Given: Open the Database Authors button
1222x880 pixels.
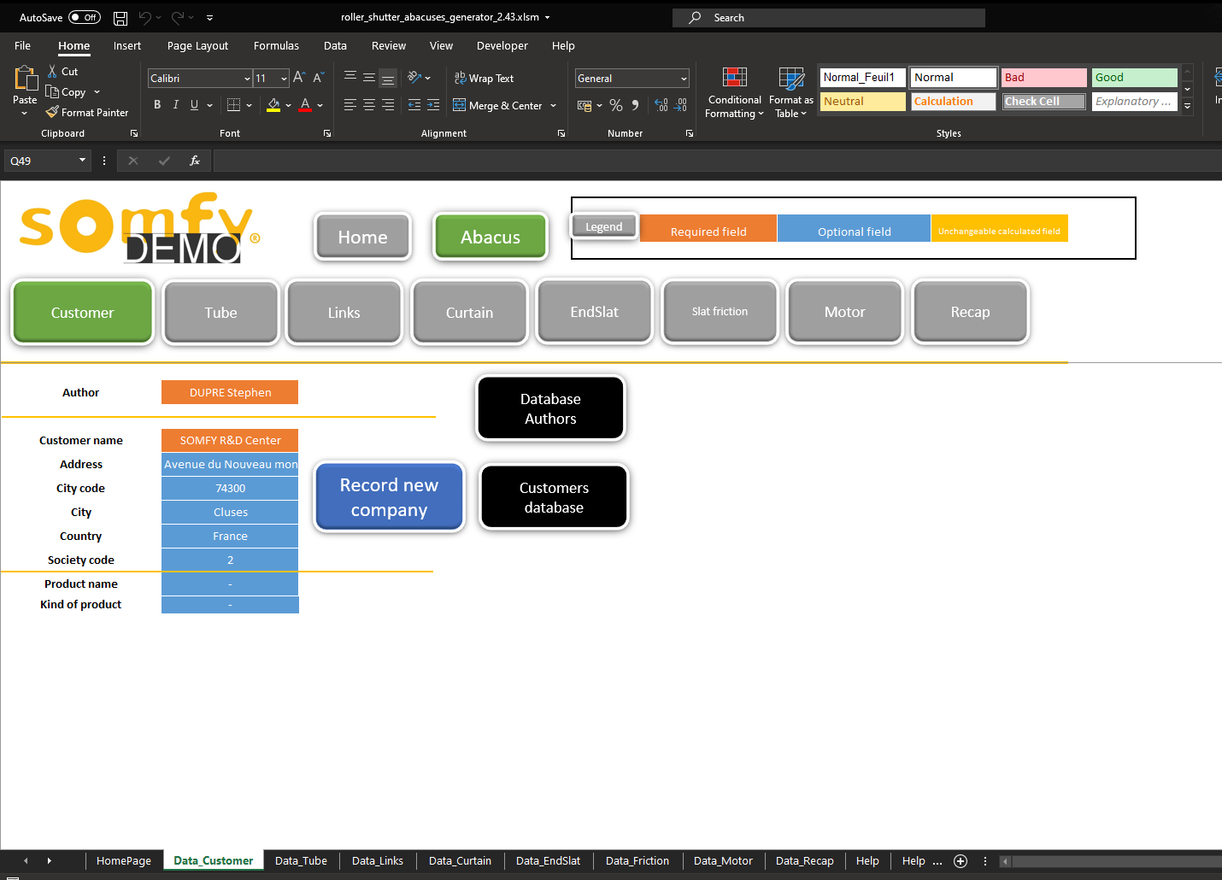Looking at the screenshot, I should 550,408.
